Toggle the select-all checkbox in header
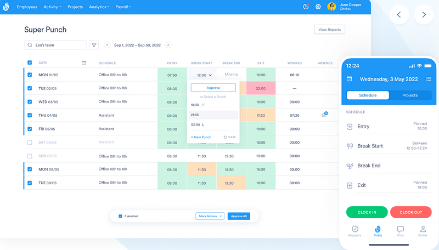This screenshot has width=439, height=250. pyautogui.click(x=30, y=63)
